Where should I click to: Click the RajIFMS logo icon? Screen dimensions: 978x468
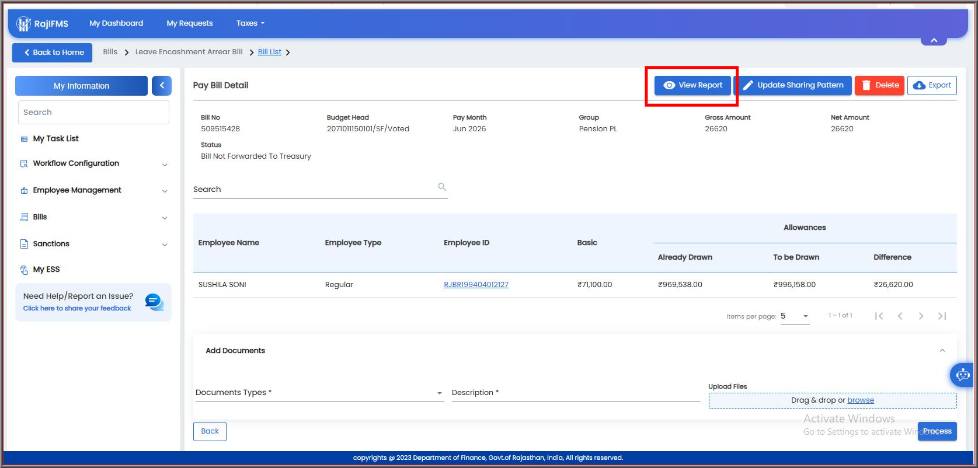(x=23, y=24)
